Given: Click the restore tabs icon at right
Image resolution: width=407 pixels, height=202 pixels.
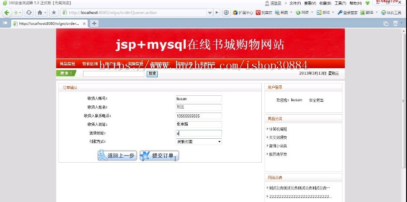Looking at the screenshot, I should (386, 23).
